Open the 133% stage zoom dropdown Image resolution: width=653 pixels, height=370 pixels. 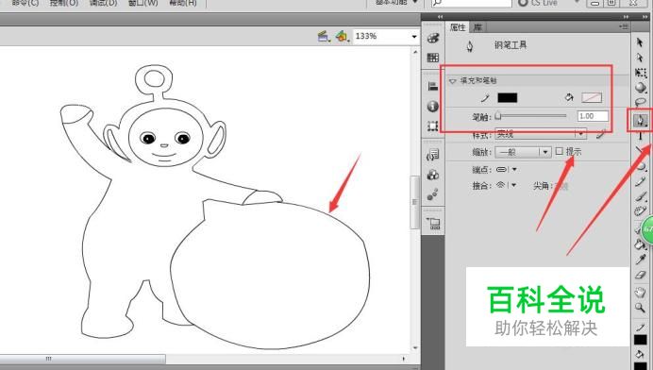[414, 37]
